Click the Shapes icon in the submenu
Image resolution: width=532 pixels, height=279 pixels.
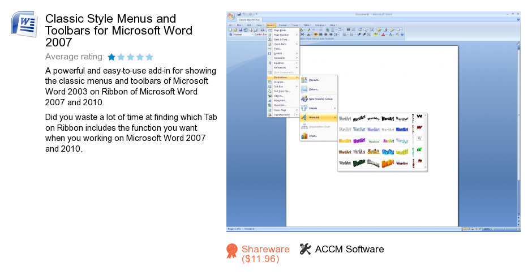pos(304,108)
